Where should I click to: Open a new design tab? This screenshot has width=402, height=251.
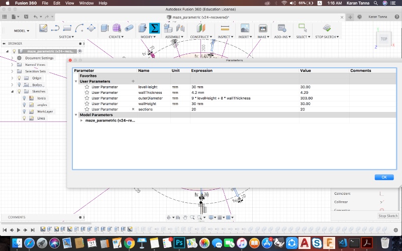pyautogui.click(x=350, y=17)
